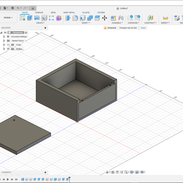The height and width of the screenshot is (183, 183).
Task: Expand the Named Views node
Action: tap(4, 41)
